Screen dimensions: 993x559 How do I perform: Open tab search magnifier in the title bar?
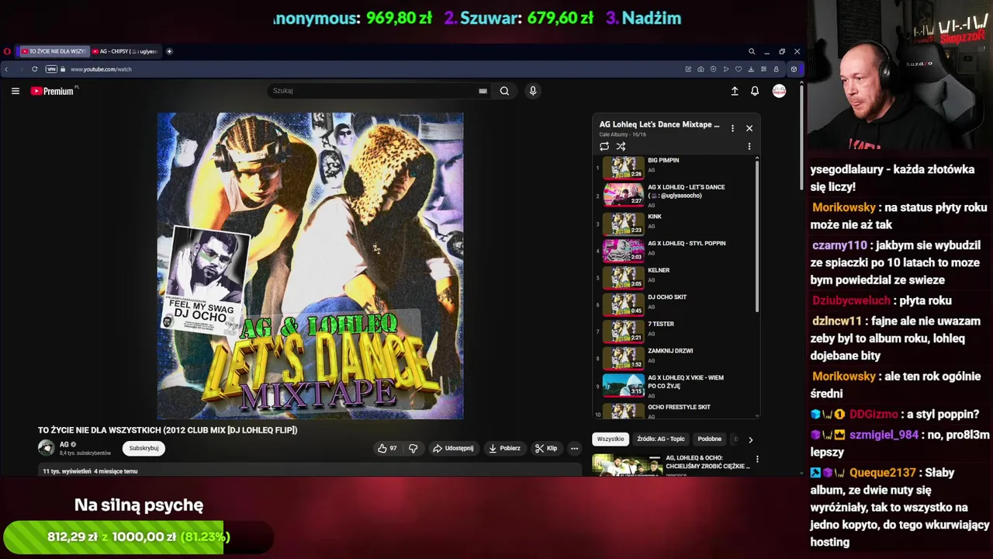[x=751, y=51]
